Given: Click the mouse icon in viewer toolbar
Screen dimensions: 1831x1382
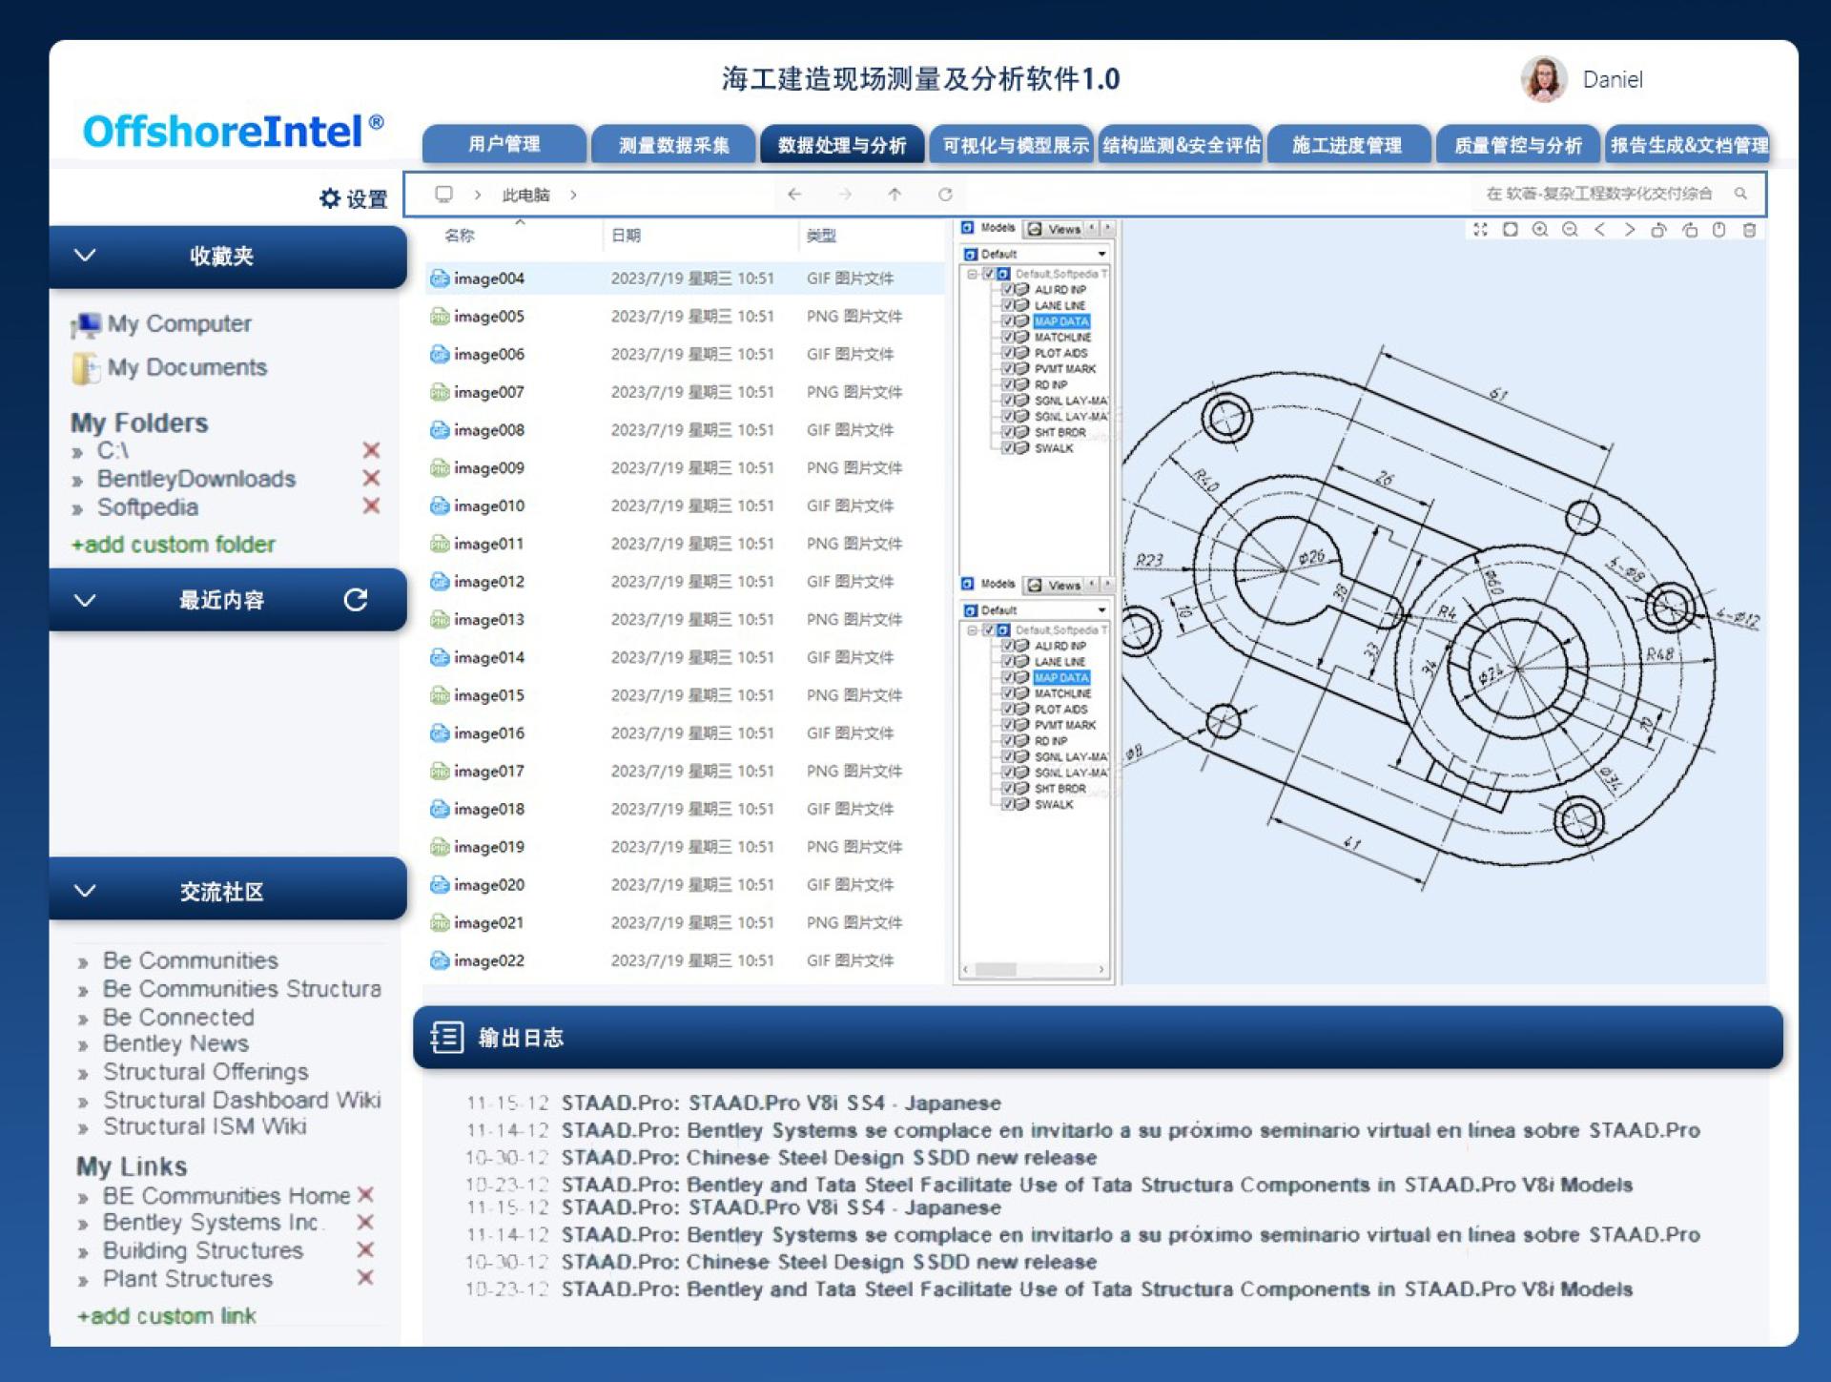Looking at the screenshot, I should 1718,230.
